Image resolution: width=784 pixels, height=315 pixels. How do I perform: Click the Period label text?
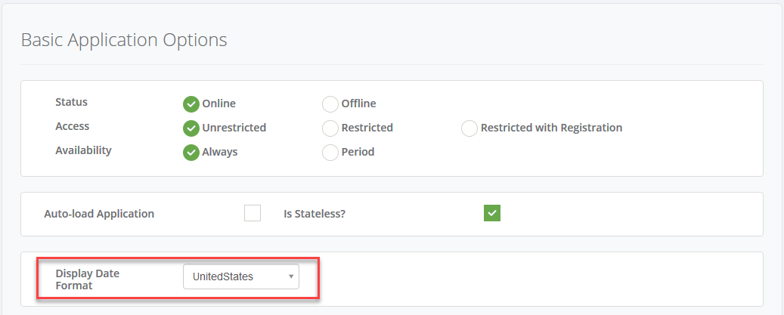tap(358, 152)
